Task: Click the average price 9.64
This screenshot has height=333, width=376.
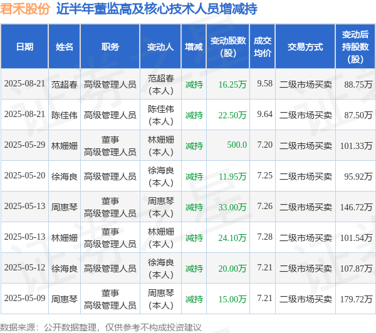Action: pyautogui.click(x=264, y=114)
